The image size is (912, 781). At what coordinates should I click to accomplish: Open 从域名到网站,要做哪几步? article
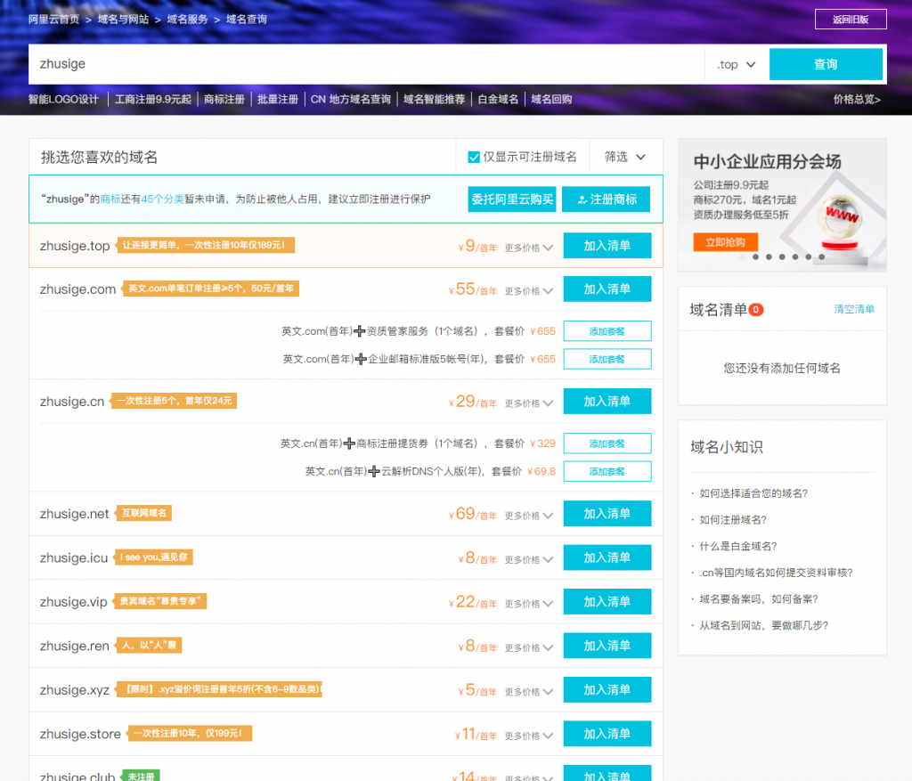point(763,626)
